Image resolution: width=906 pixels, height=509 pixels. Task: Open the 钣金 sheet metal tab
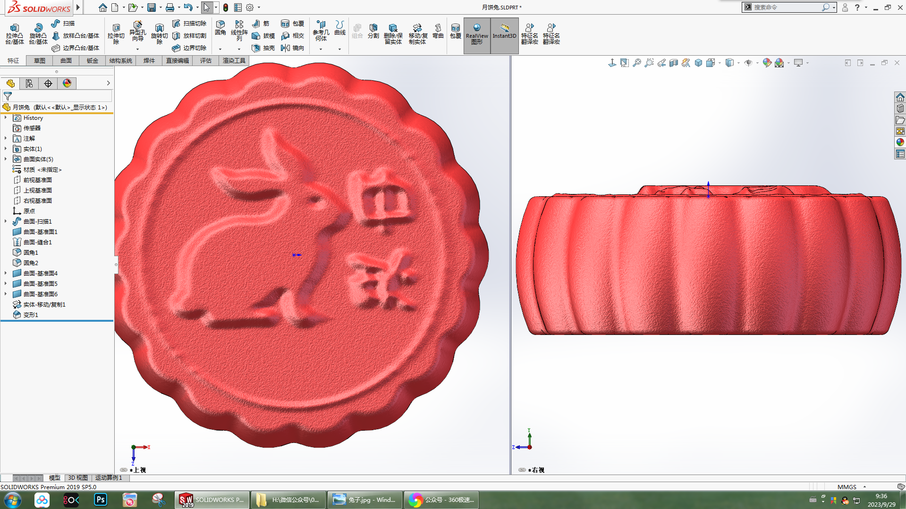(92, 60)
